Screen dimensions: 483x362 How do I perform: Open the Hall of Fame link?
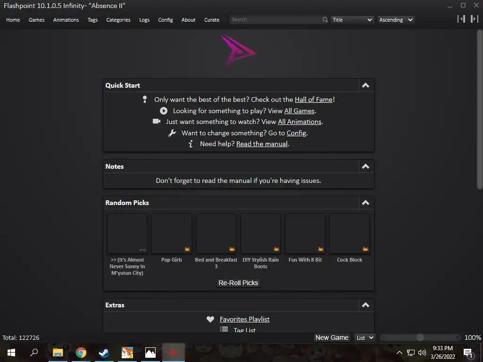point(314,99)
